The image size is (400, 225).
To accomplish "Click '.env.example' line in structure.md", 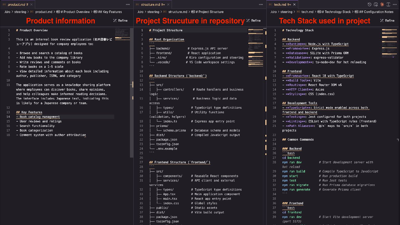I will point(167,149).
